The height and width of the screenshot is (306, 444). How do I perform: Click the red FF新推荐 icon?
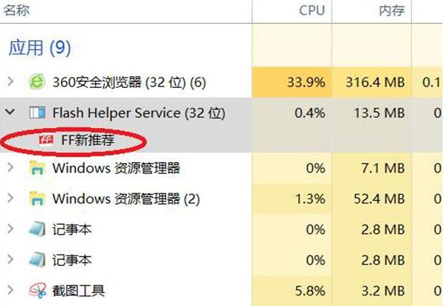point(46,140)
